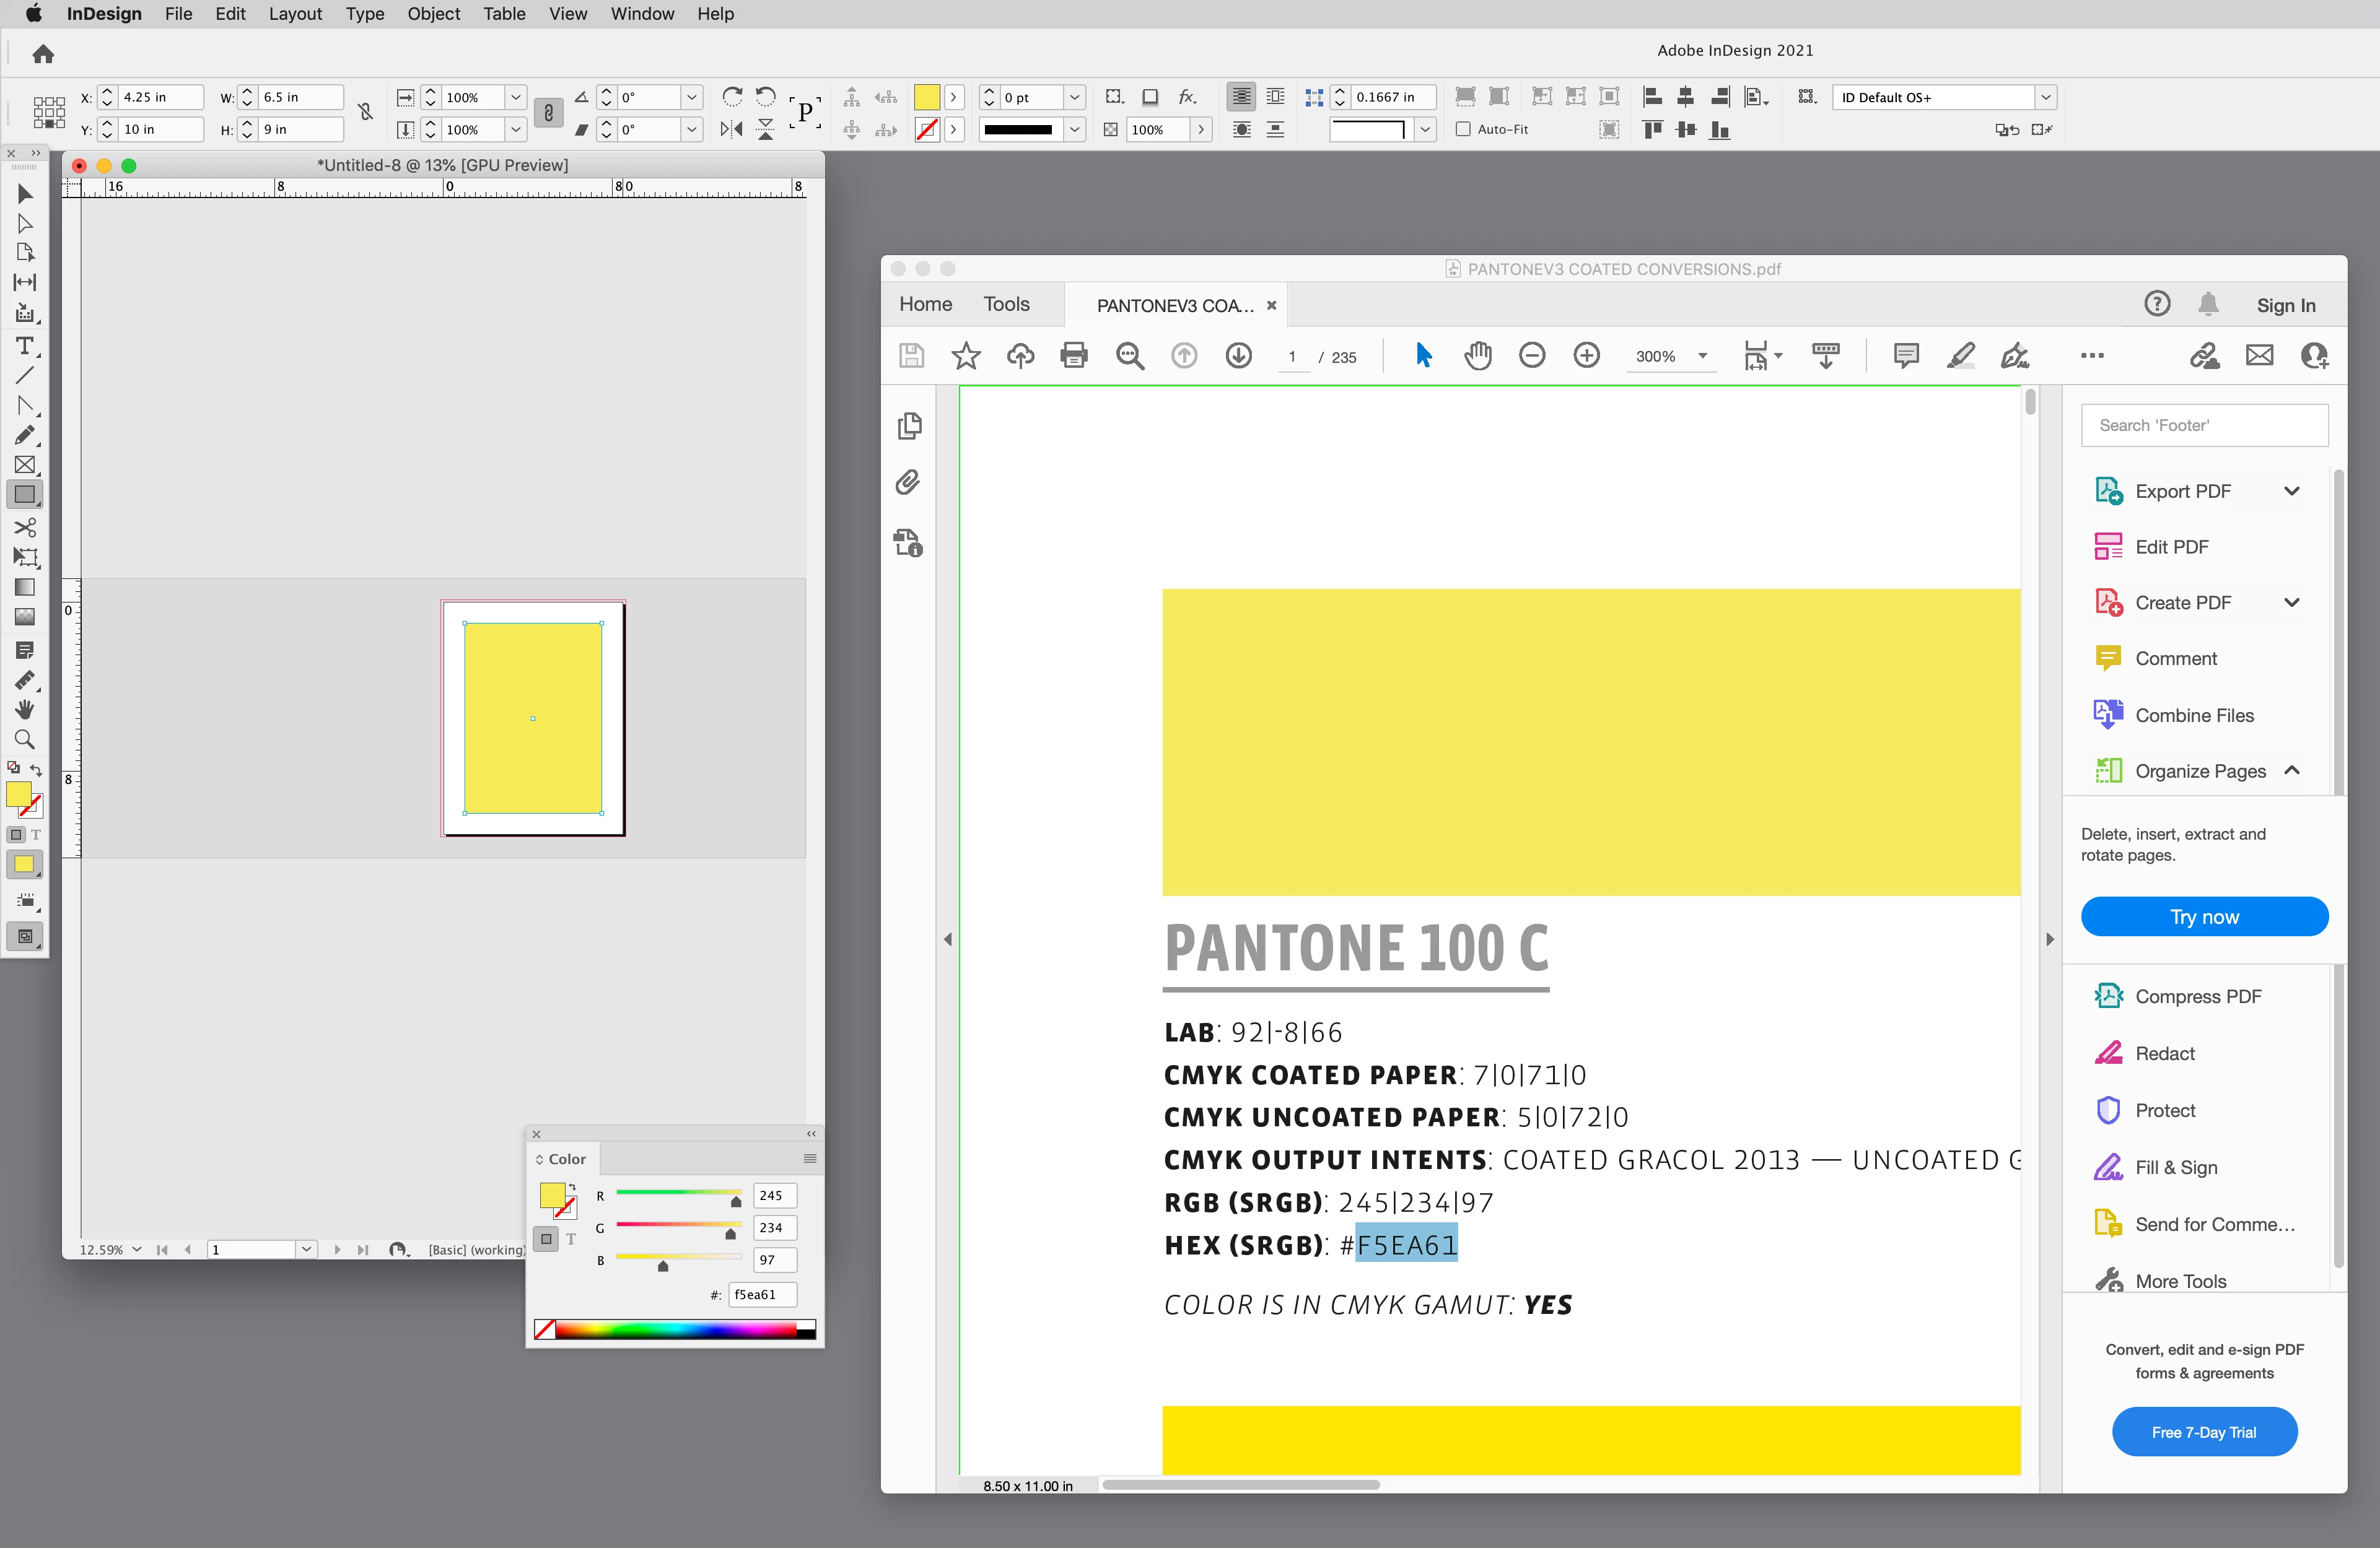Select the Type tool in InDesign toolbar
Image resolution: width=2380 pixels, height=1548 pixels.
[24, 346]
